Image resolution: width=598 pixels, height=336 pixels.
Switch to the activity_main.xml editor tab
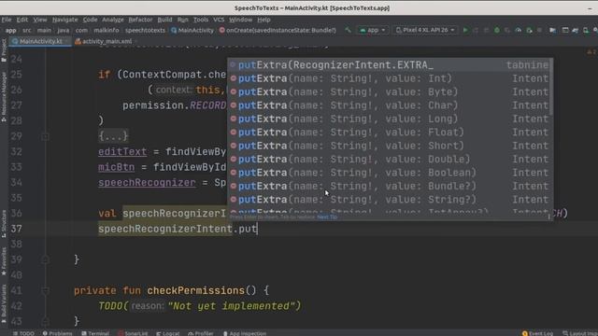click(x=104, y=41)
